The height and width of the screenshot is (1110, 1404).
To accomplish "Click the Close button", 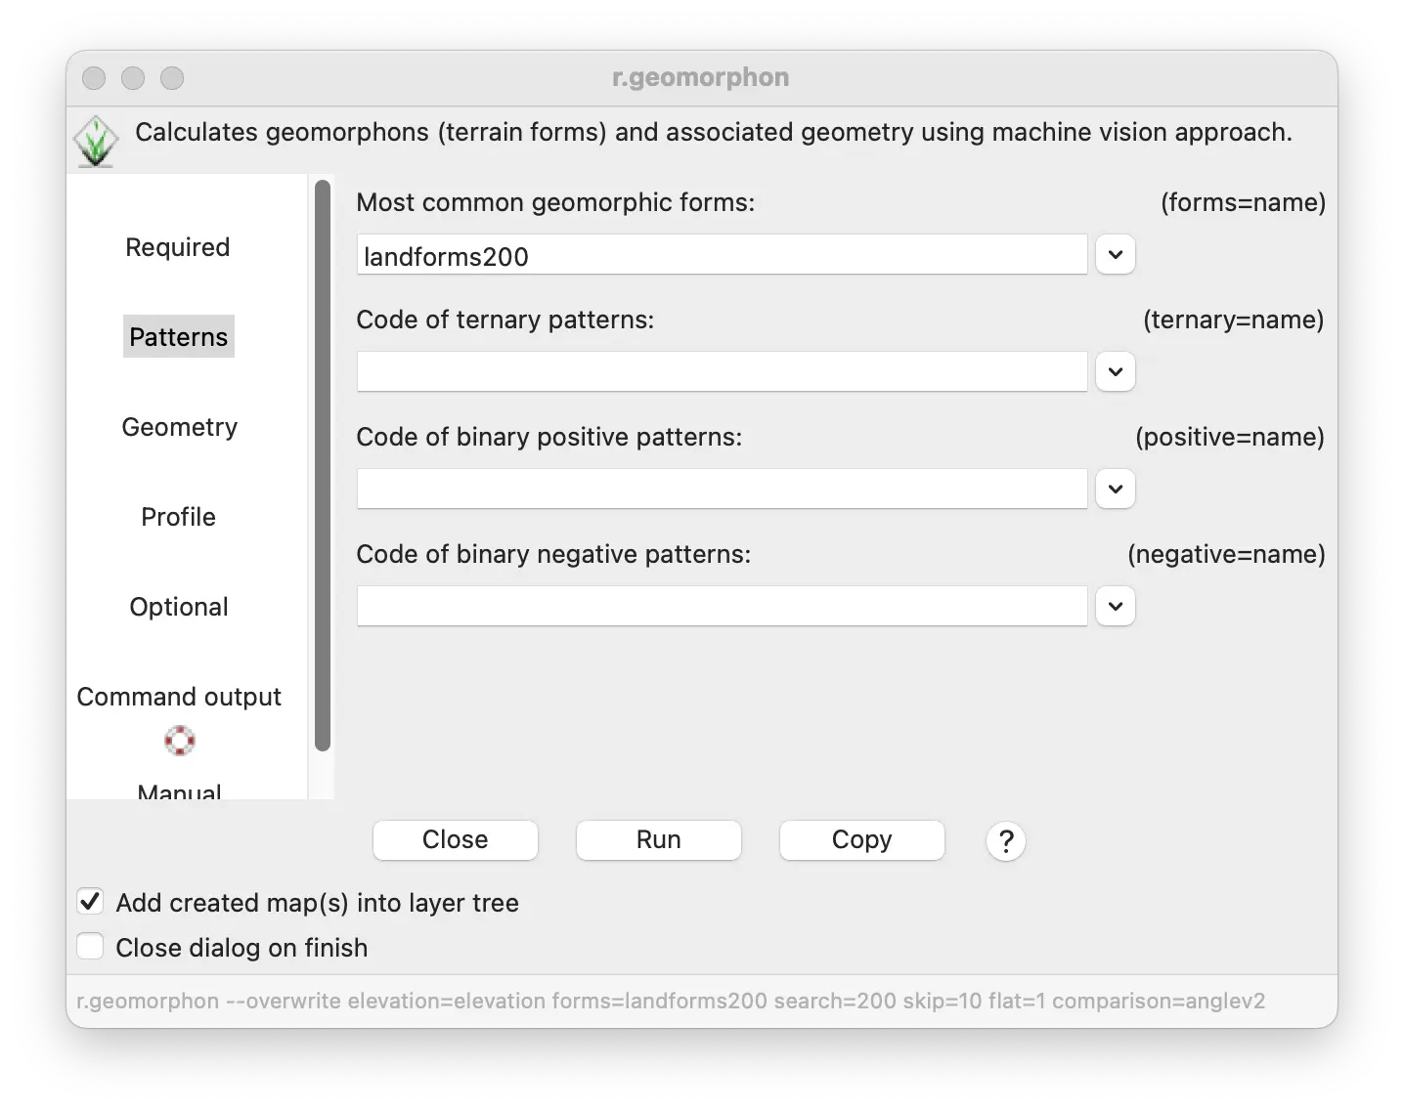I will coord(456,840).
